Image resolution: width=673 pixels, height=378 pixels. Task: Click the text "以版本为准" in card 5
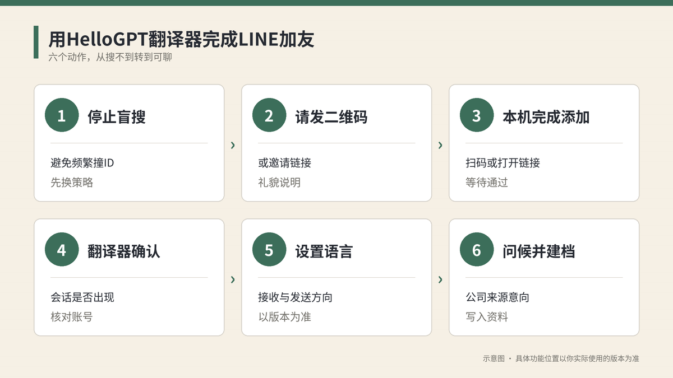point(284,316)
